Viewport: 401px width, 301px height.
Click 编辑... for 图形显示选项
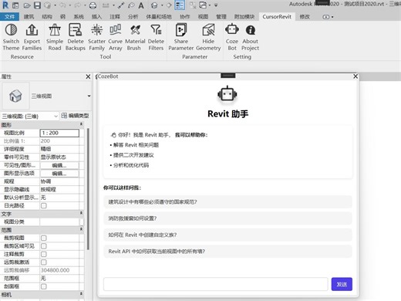tap(59, 174)
